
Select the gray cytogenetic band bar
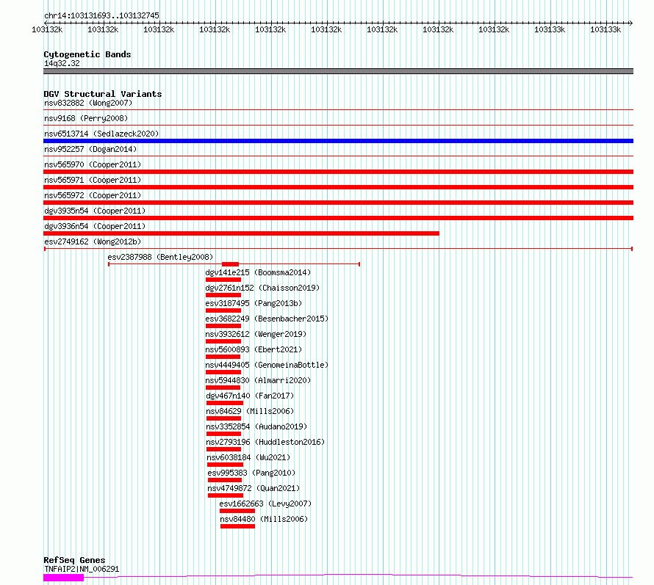tap(338, 71)
